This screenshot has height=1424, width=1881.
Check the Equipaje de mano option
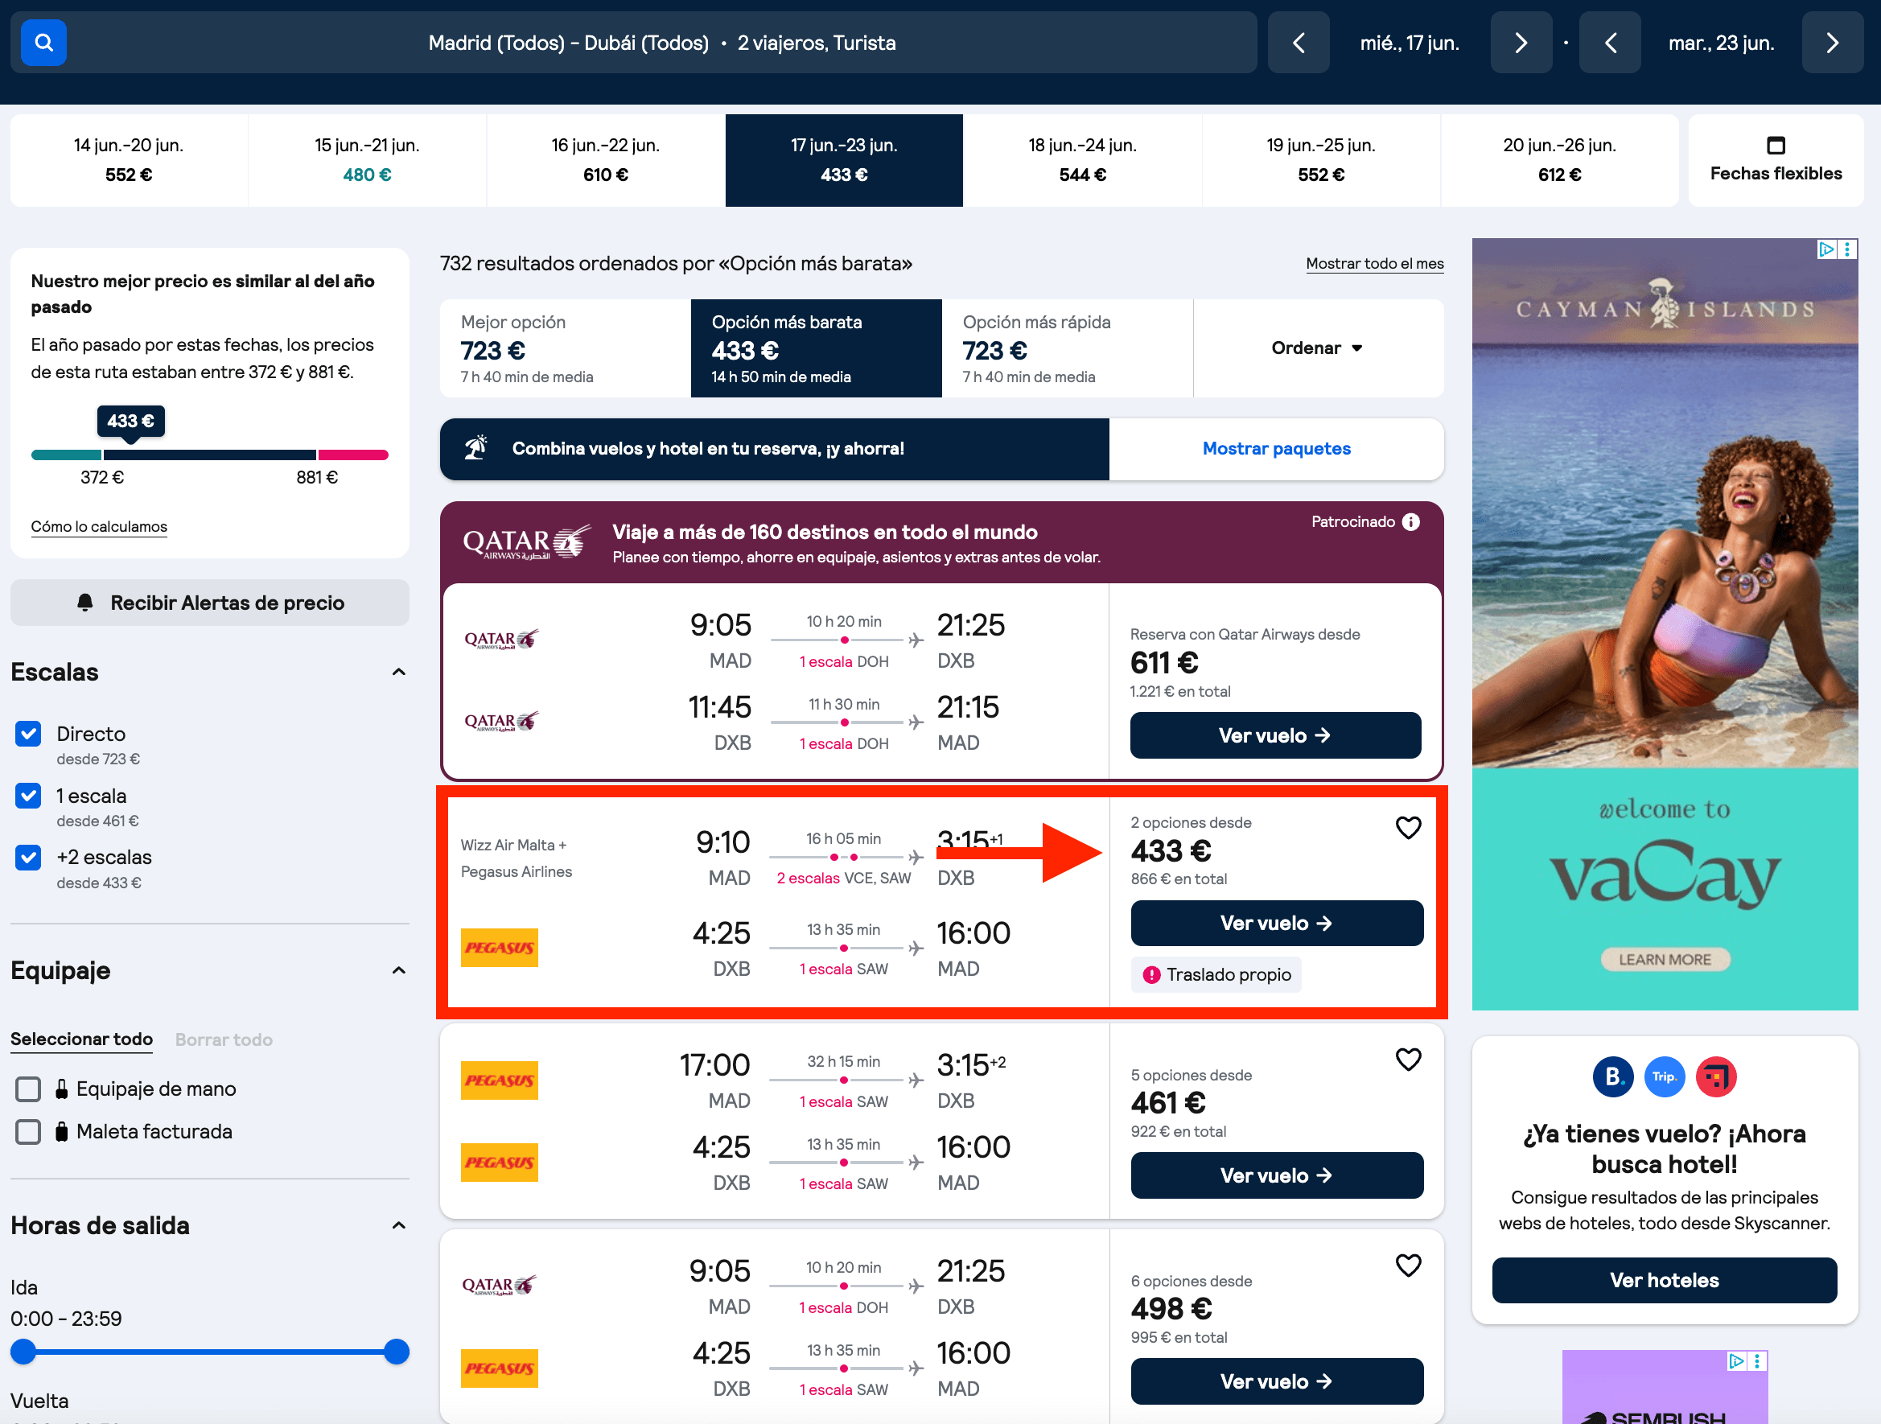[x=28, y=1089]
